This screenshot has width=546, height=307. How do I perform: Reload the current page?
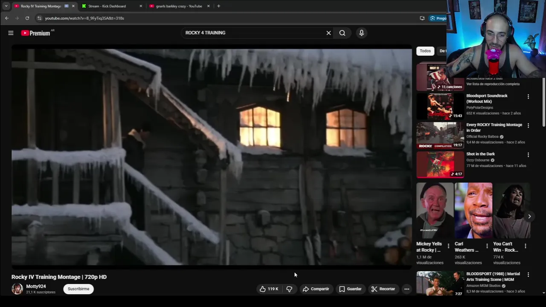[x=27, y=18]
